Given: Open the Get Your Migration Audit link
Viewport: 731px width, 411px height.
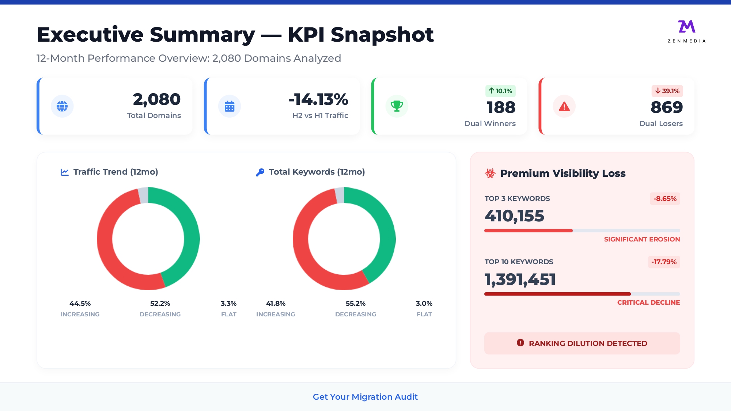Looking at the screenshot, I should coord(365,397).
